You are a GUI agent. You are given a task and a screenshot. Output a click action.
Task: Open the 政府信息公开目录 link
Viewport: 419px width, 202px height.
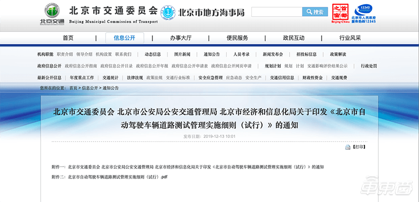[x=116, y=66]
